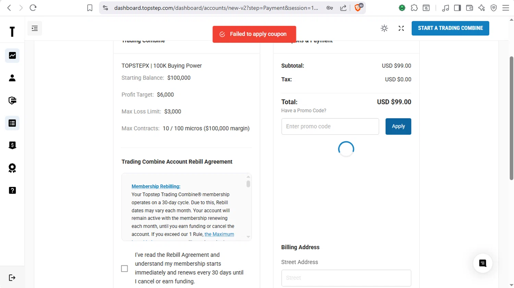
Task: Click the Street address input field
Action: click(346, 278)
